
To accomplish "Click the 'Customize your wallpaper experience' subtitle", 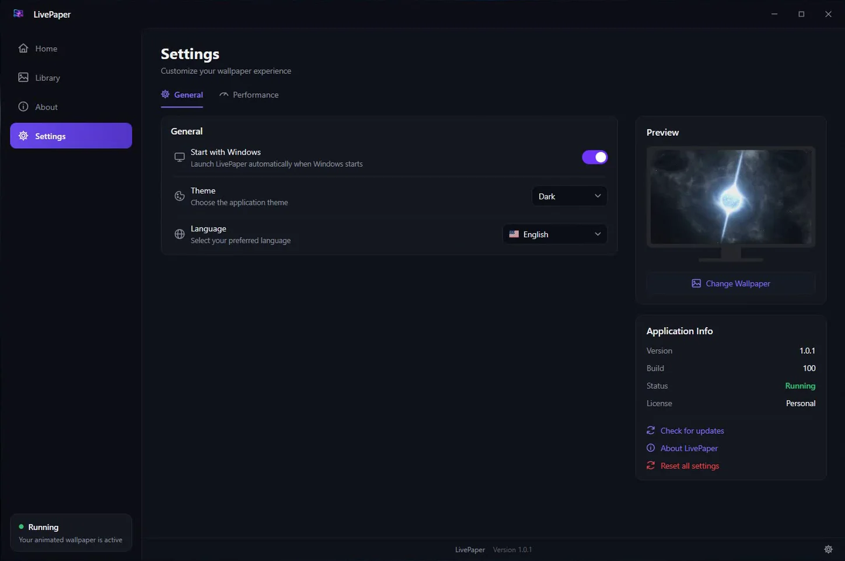I will click(x=226, y=71).
